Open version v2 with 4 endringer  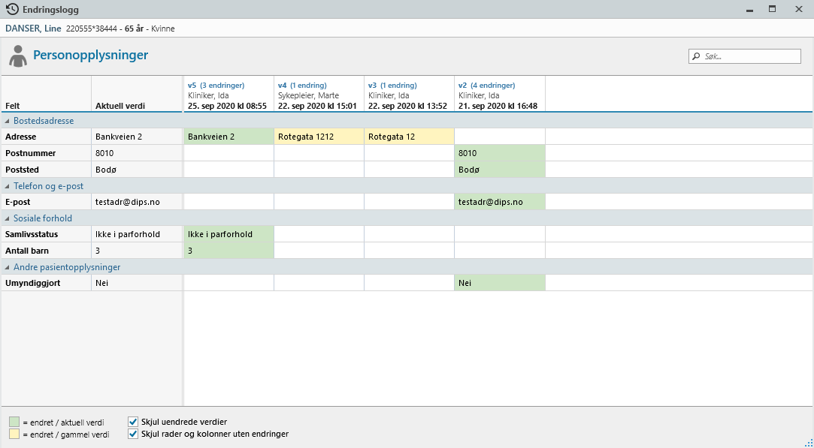[x=486, y=86]
